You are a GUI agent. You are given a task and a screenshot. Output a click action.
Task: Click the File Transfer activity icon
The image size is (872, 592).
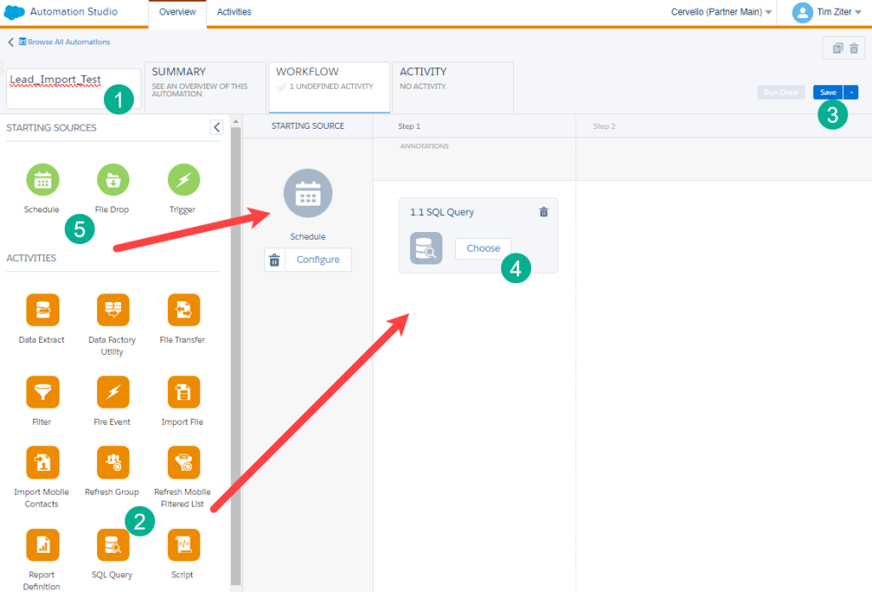pyautogui.click(x=183, y=310)
